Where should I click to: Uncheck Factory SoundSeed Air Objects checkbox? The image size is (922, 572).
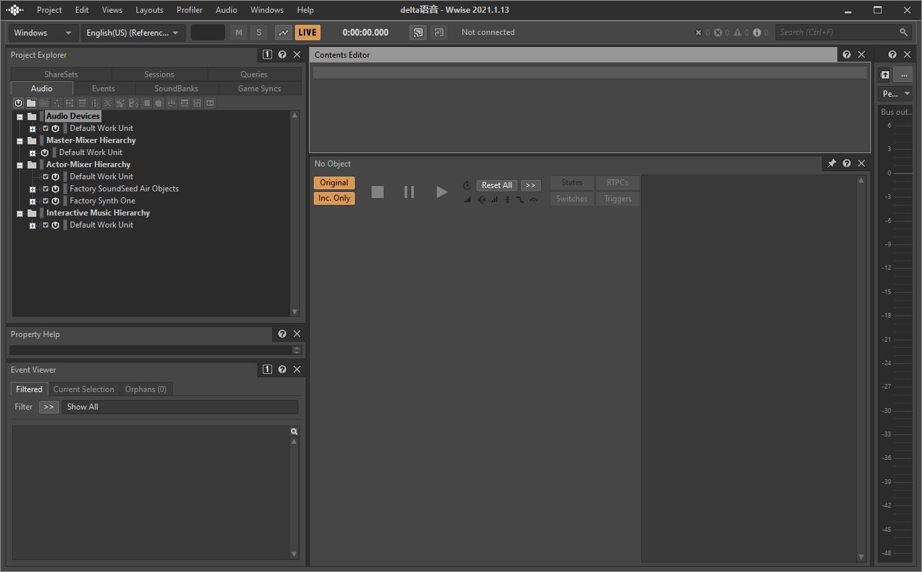(46, 189)
